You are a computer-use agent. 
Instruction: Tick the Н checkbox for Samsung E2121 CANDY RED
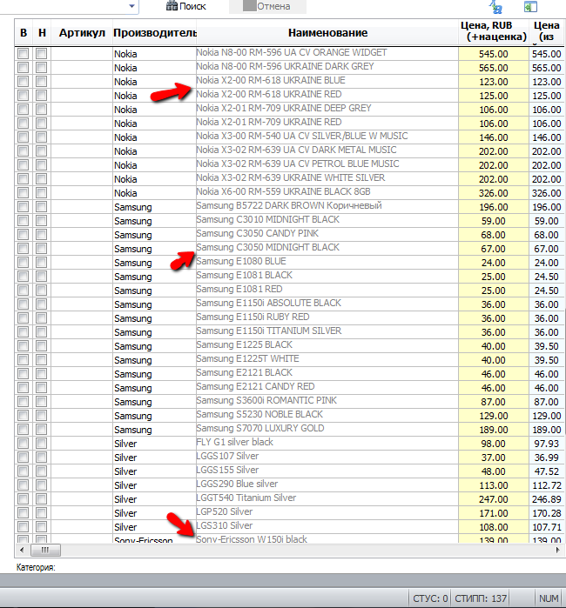(42, 388)
